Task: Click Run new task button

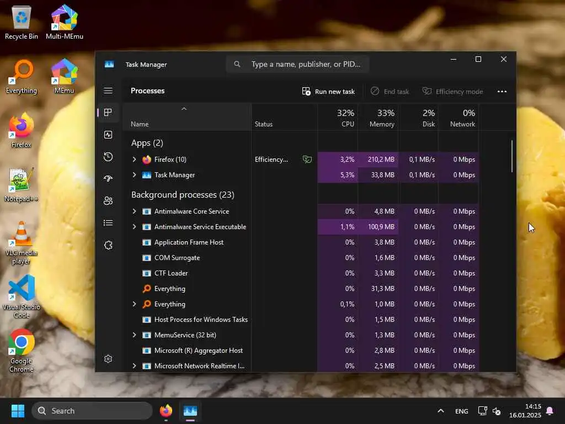Action: pos(328,92)
